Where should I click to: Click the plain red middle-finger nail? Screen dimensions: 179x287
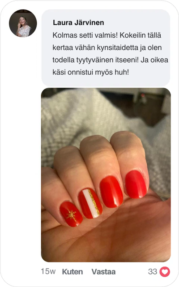(x=111, y=192)
